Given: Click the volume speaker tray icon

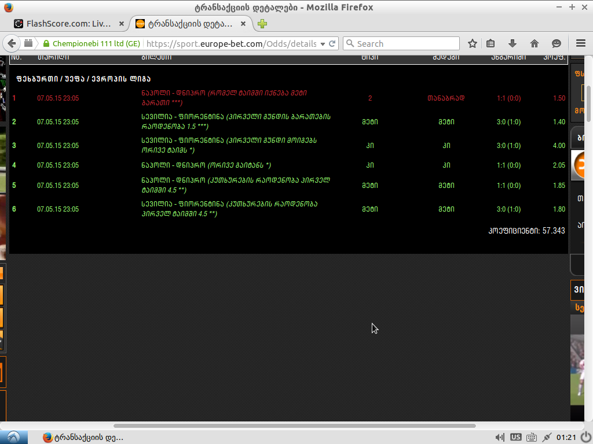Looking at the screenshot, I should (500, 437).
